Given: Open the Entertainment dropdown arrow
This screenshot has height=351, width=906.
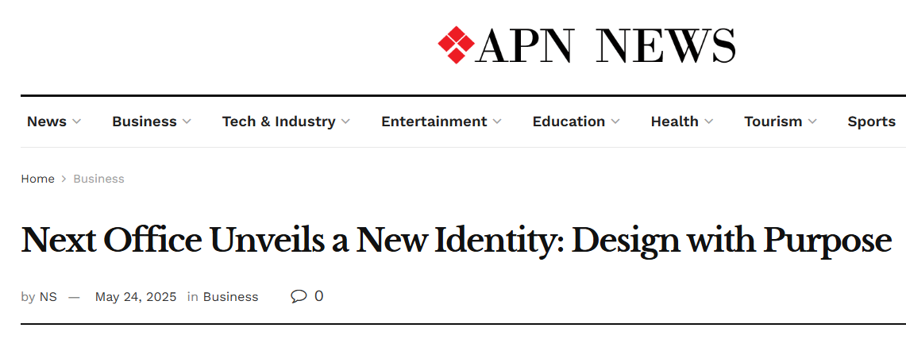Looking at the screenshot, I should pyautogui.click(x=497, y=122).
